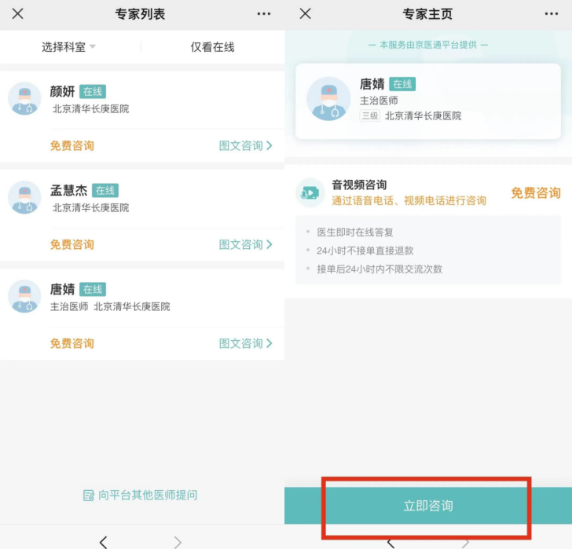Close the 专家列表 screen with the X icon
This screenshot has height=549, width=576.
[17, 14]
